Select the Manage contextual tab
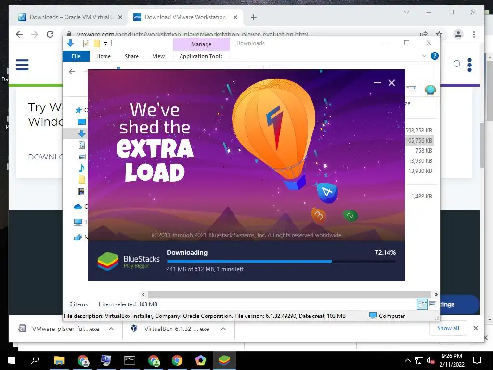 (x=201, y=44)
